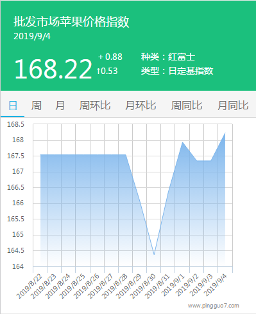
Task: Switch to the 周 weekly tab
Action: (37, 106)
